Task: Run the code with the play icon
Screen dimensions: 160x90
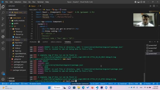Action: point(150,6)
